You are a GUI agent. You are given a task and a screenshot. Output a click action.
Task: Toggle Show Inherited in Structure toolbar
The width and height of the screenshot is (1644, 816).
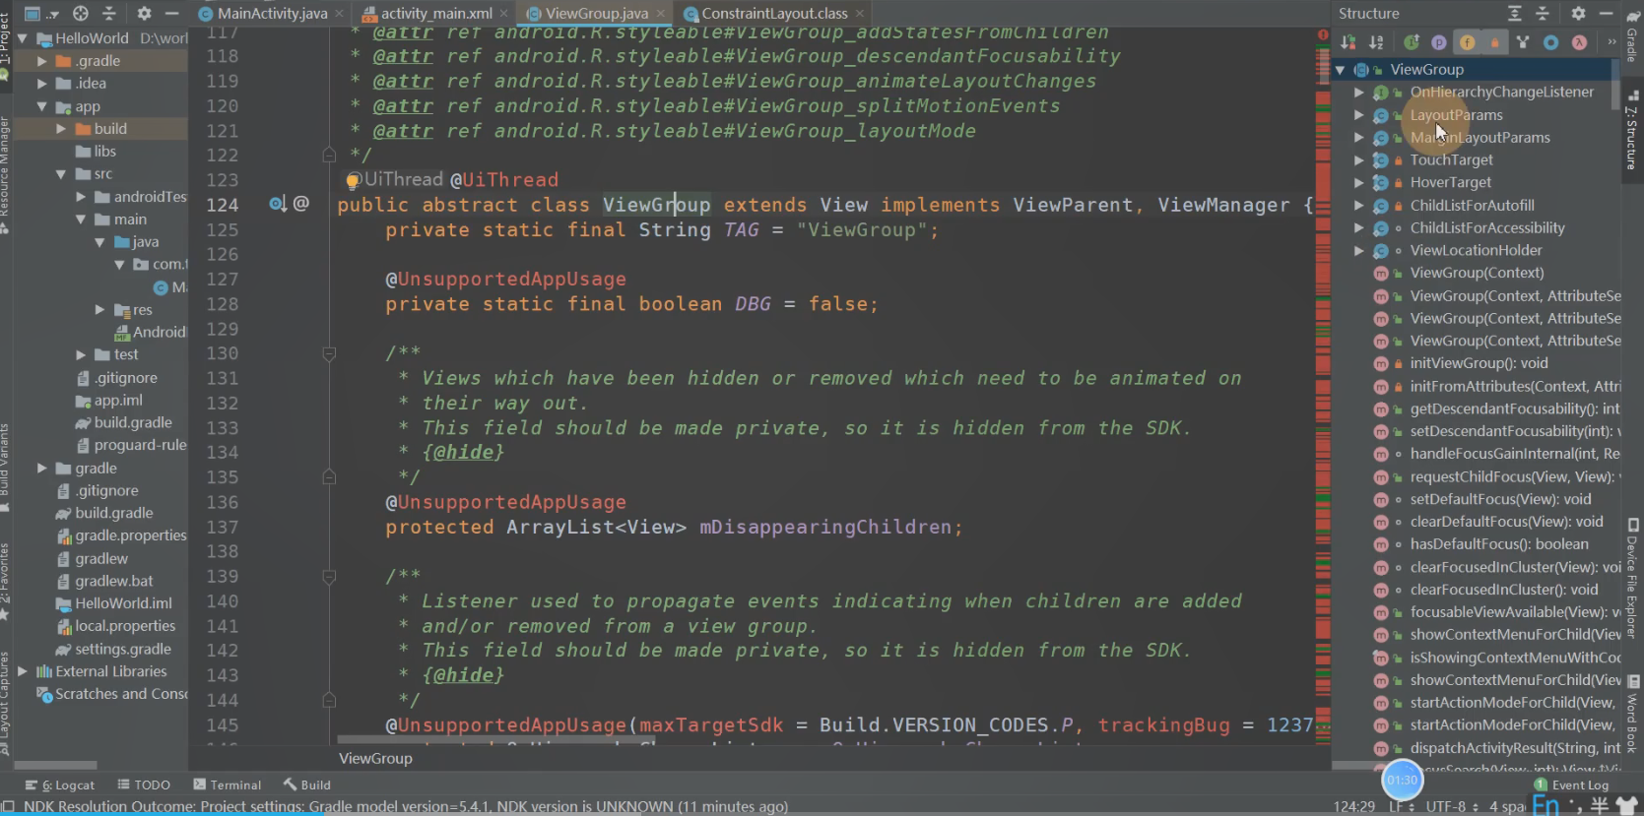click(x=1412, y=42)
